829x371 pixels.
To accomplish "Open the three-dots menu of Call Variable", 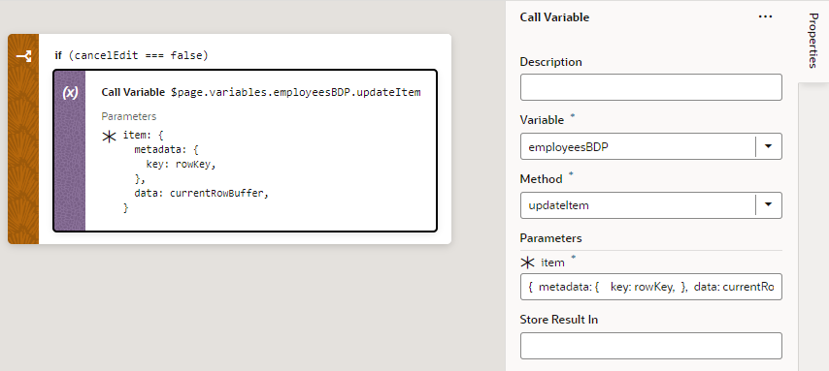I will (x=765, y=16).
